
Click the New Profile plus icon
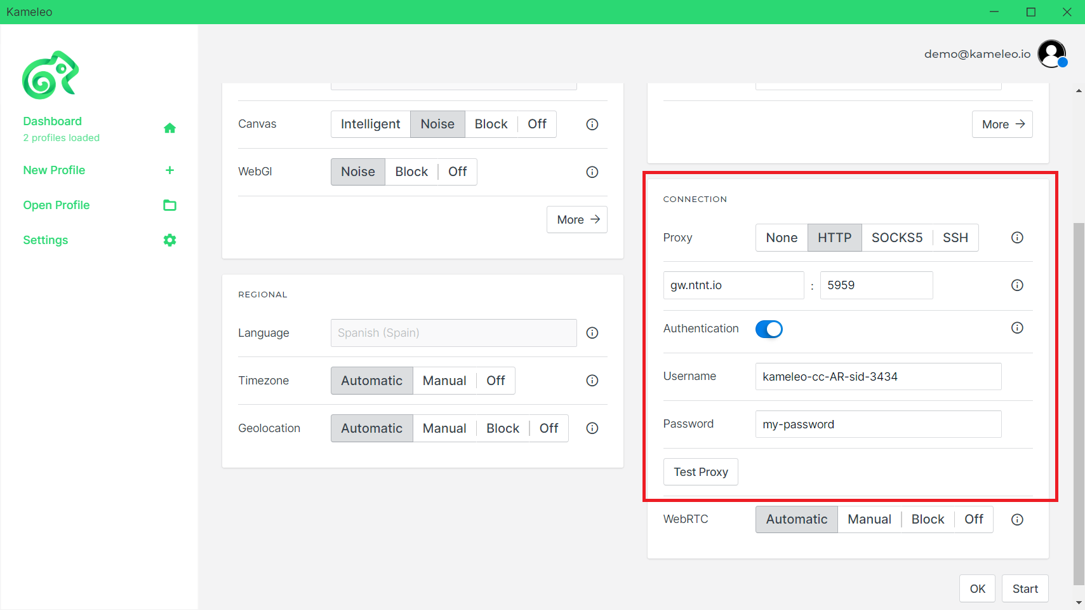(x=170, y=170)
